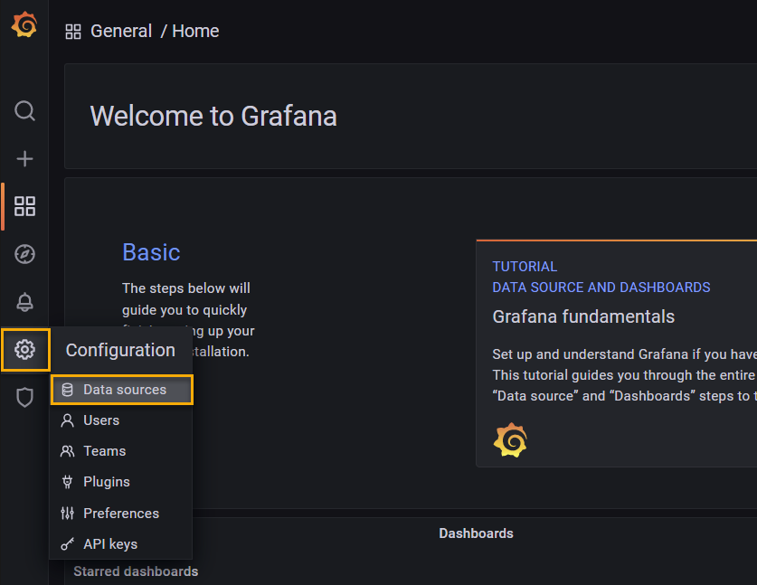
Task: Click the Create plus icon
Action: click(24, 159)
